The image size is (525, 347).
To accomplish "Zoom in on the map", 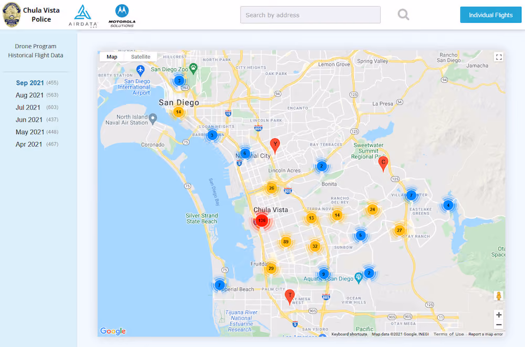I will point(499,315).
